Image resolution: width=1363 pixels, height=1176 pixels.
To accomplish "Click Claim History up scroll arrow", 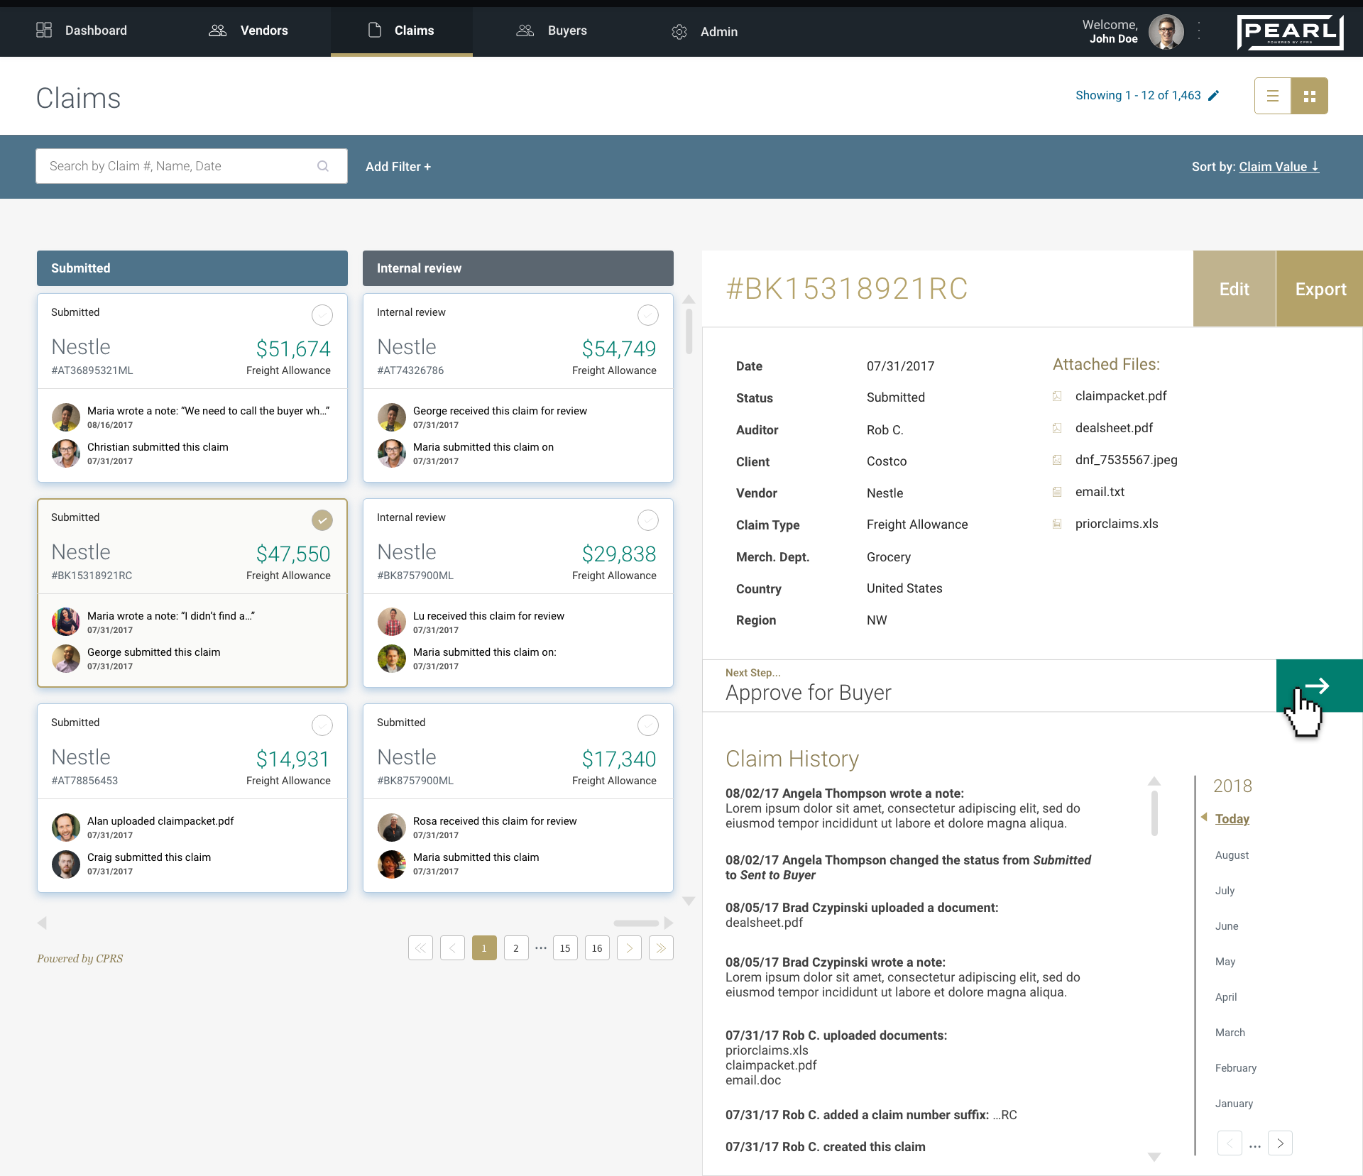I will [x=1154, y=781].
